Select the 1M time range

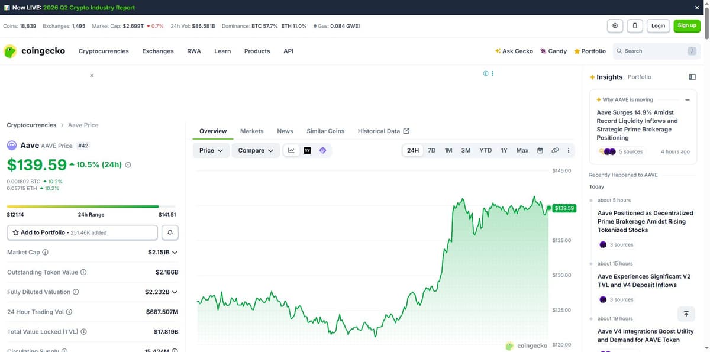click(448, 150)
